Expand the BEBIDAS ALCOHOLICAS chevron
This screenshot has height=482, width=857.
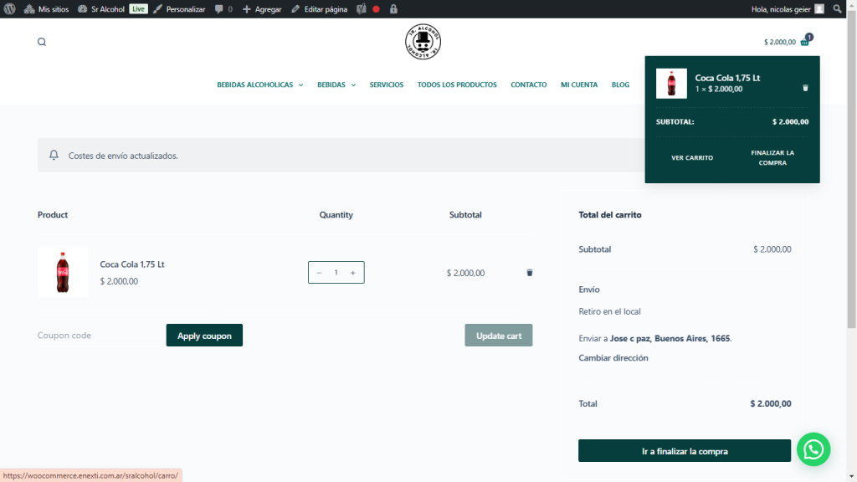300,85
